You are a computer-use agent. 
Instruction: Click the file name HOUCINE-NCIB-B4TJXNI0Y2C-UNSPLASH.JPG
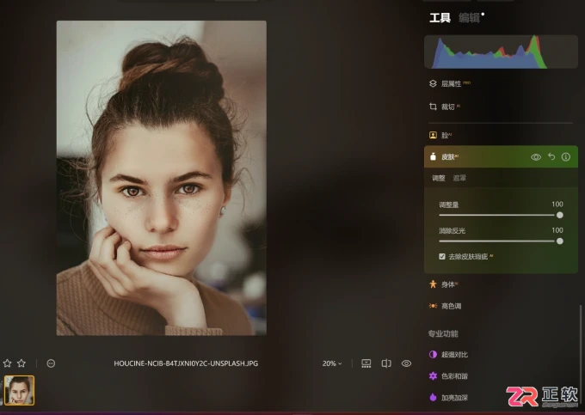[186, 363]
